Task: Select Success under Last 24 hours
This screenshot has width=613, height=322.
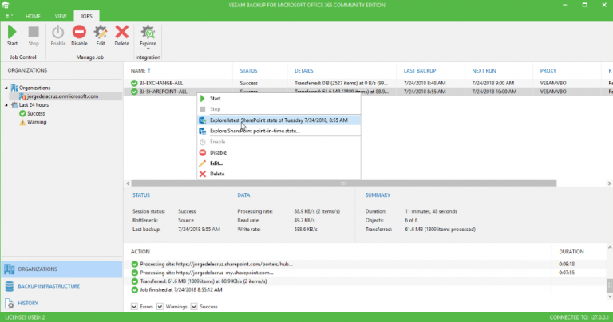Action: (36, 114)
